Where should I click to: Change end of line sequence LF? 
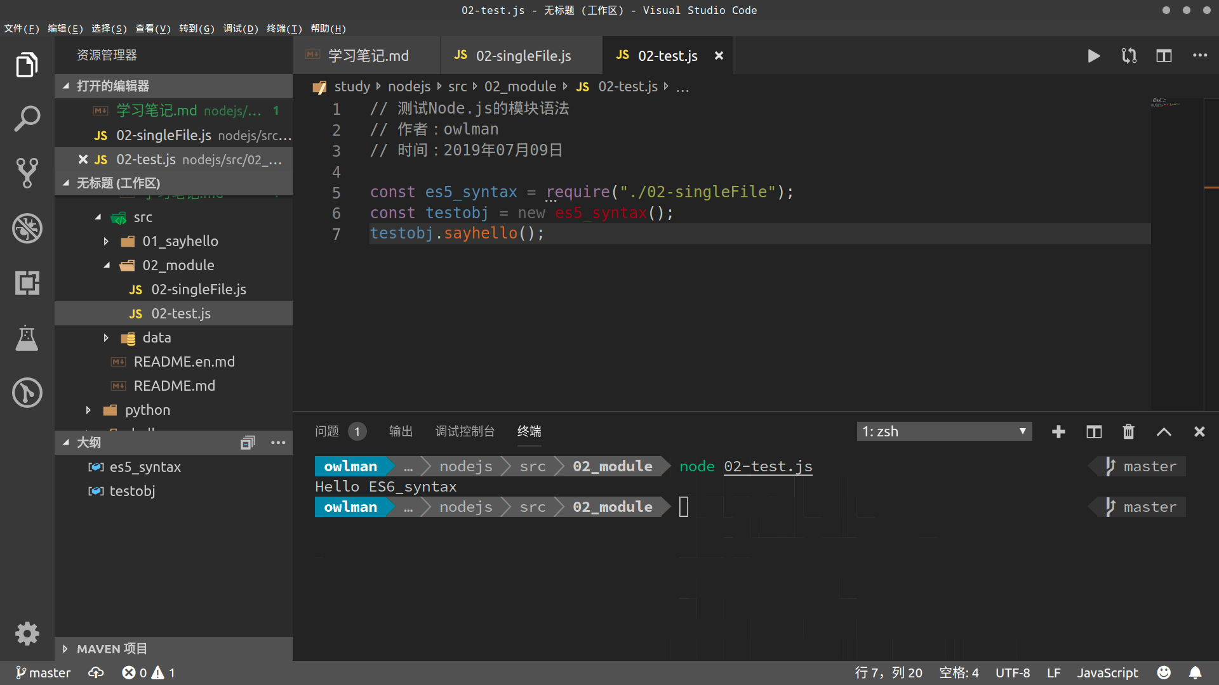pyautogui.click(x=1054, y=673)
